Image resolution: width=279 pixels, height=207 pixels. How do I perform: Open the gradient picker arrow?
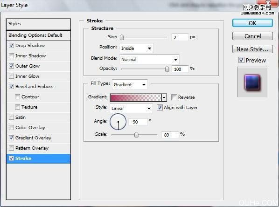click(x=164, y=97)
